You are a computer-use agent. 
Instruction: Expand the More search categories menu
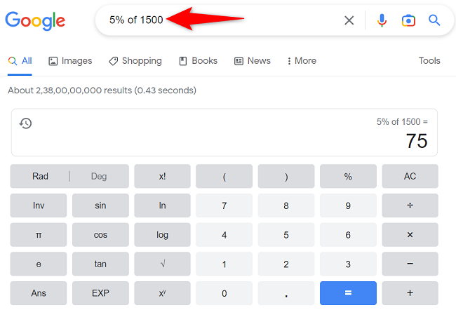point(300,61)
